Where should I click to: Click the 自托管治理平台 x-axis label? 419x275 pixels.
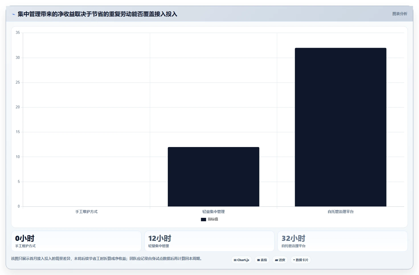coord(340,212)
